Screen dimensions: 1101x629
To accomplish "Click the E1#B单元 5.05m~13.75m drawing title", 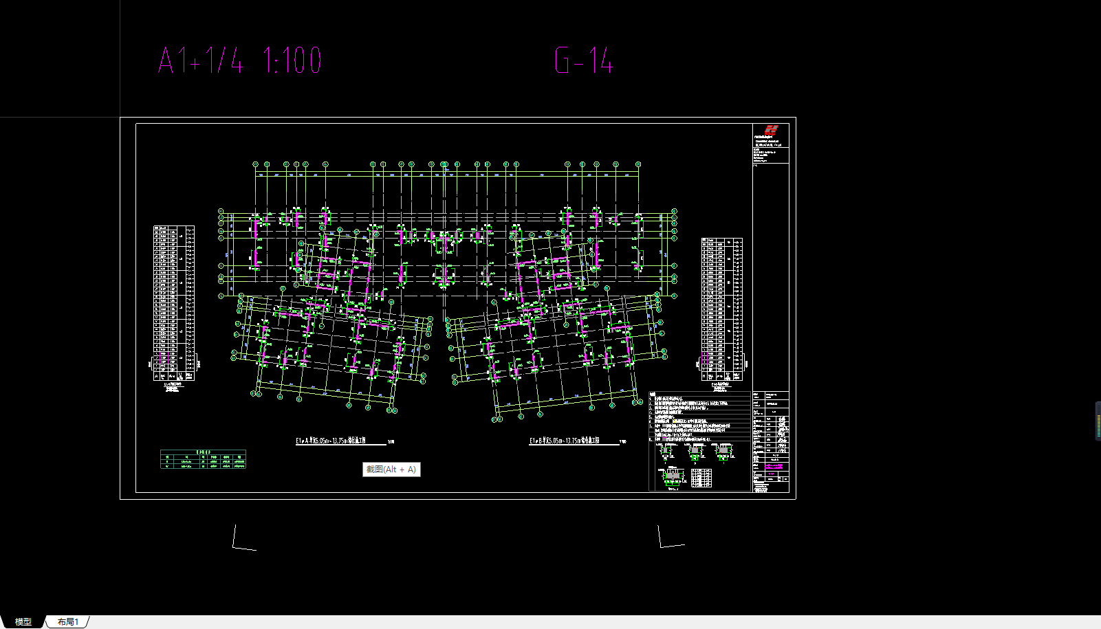I will point(565,441).
